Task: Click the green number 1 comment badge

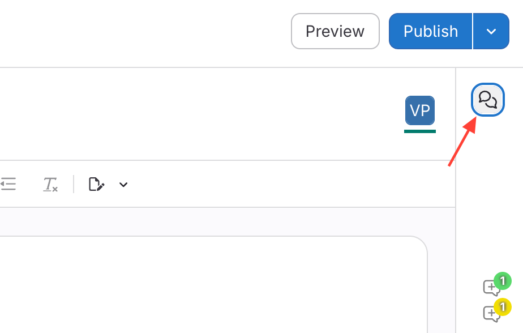Action: (502, 280)
